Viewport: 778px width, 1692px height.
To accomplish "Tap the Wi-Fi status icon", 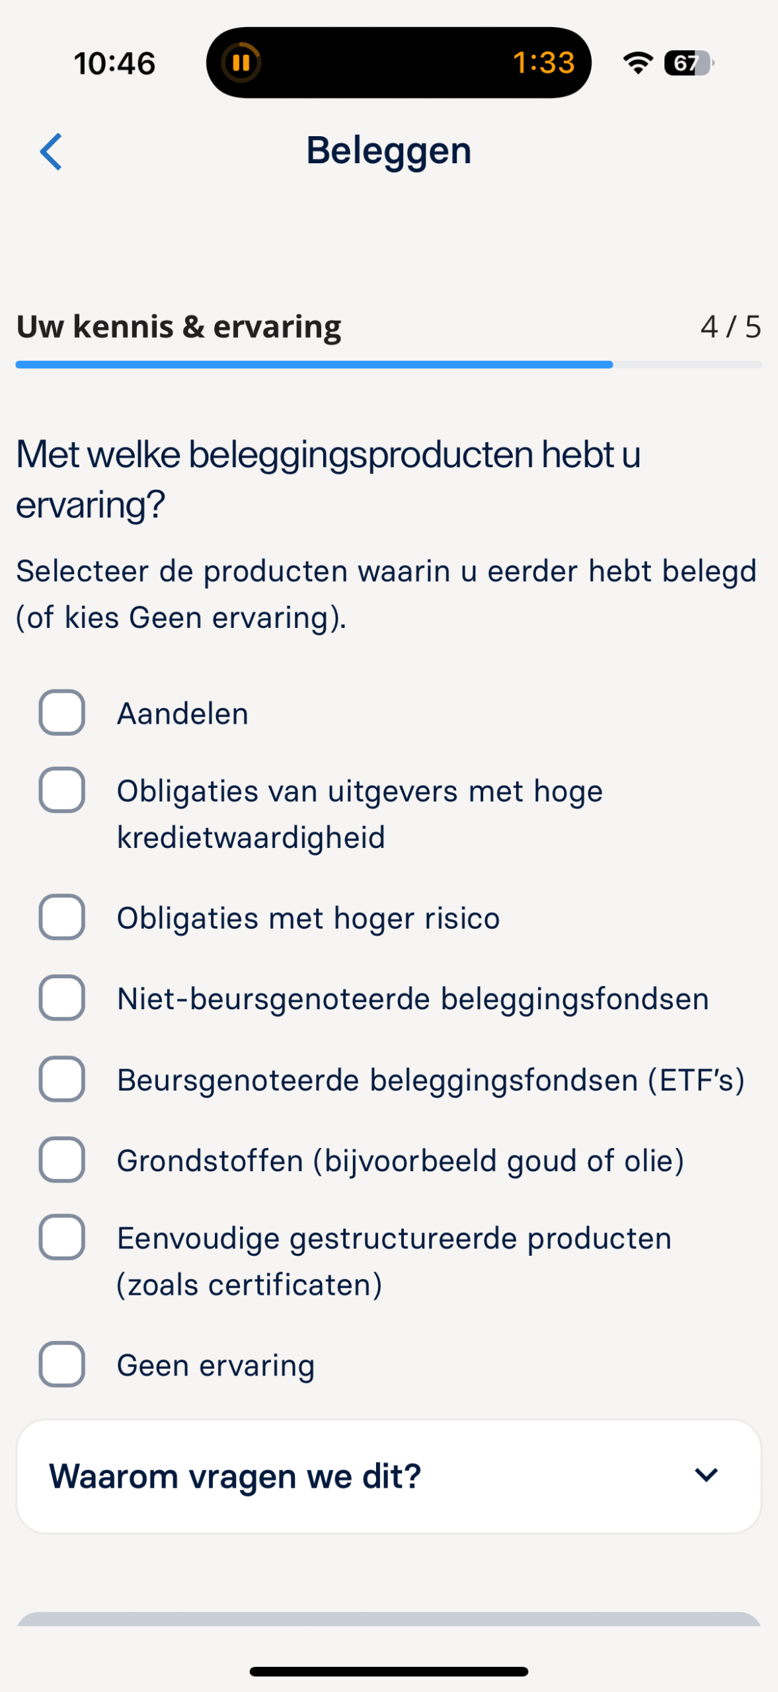I will pos(637,63).
